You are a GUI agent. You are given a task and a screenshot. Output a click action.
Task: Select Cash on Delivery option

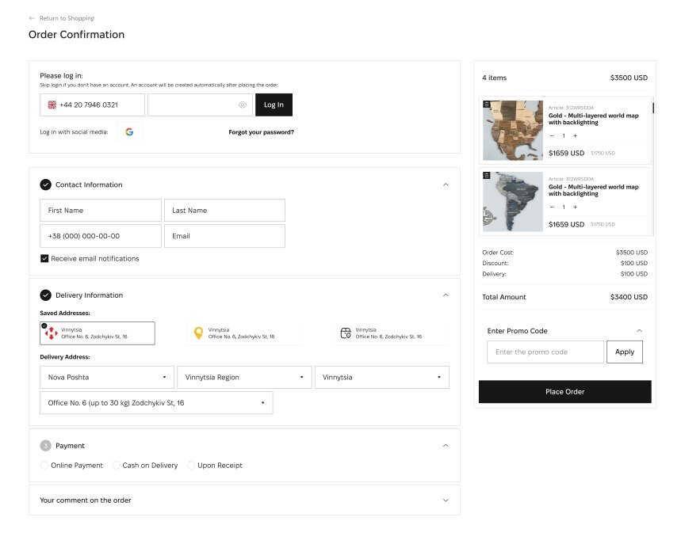[116, 466]
